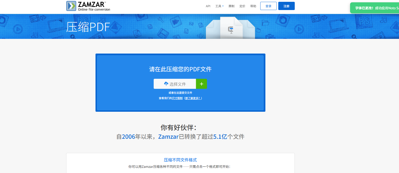399x173 pixels.
Task: Click the 字体已更改 notification toast
Action: point(375,8)
